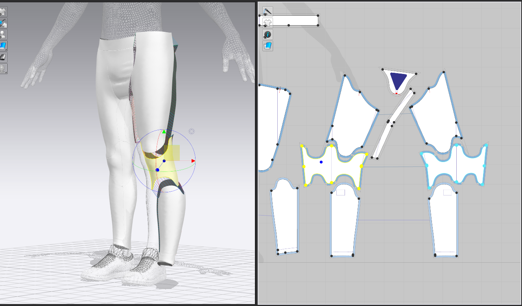Open the blue garment render style options
This screenshot has width=522, height=306.
click(x=3, y=46)
